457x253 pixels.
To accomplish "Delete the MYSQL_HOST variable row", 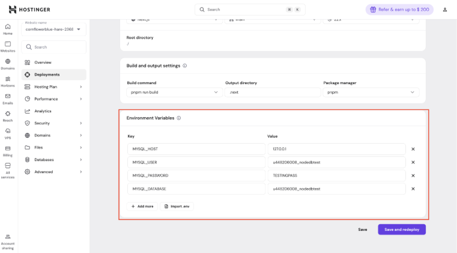I will click(x=413, y=149).
